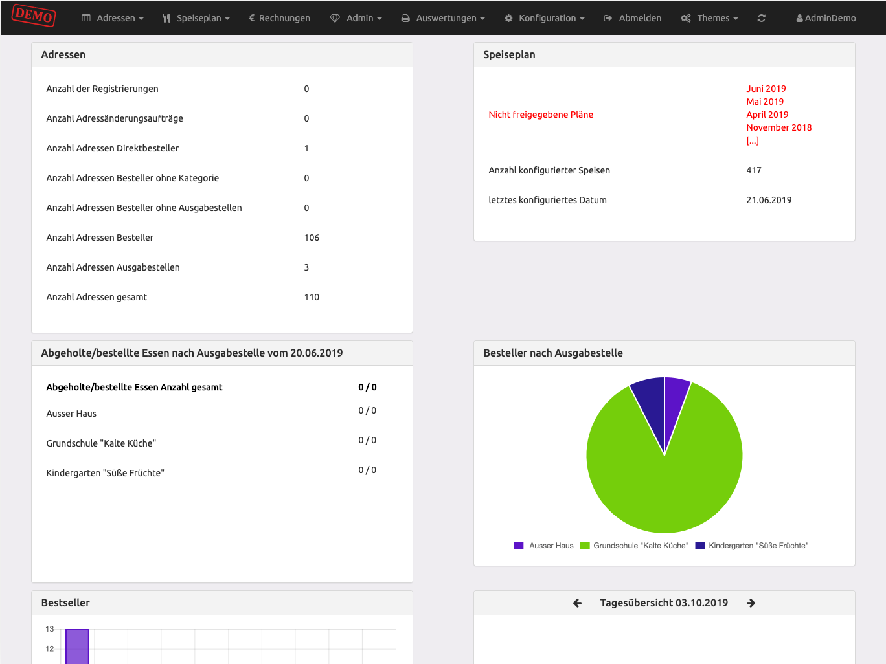The width and height of the screenshot is (886, 664).
Task: Open the Konfiguration menu
Action: coord(545,18)
